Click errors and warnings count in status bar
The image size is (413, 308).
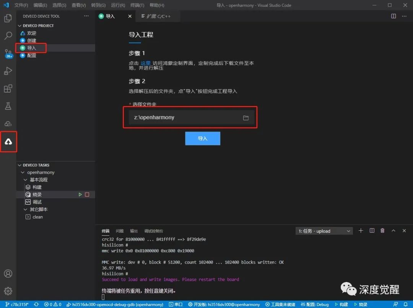pyautogui.click(x=53, y=304)
